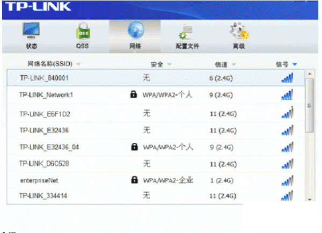Click WPA/WPA2-个人 for TP-LINK_Network1
This screenshot has height=233, width=322.
point(167,94)
